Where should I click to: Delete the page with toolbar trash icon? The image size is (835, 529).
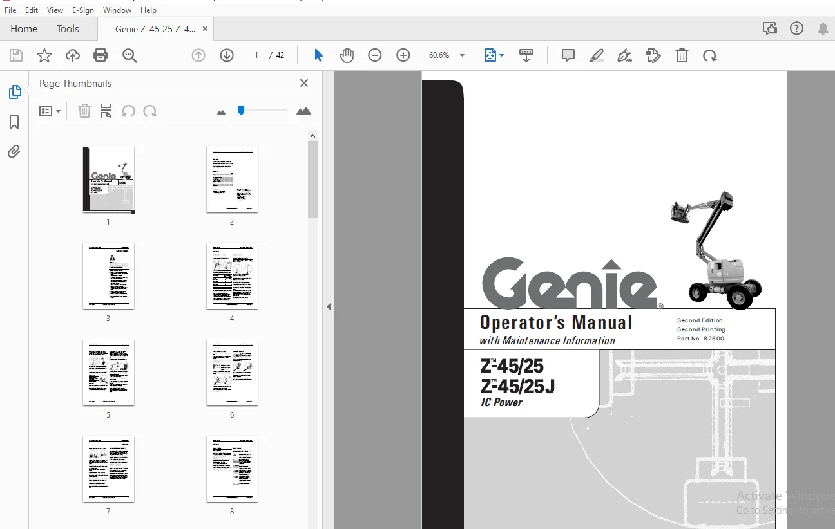[682, 55]
